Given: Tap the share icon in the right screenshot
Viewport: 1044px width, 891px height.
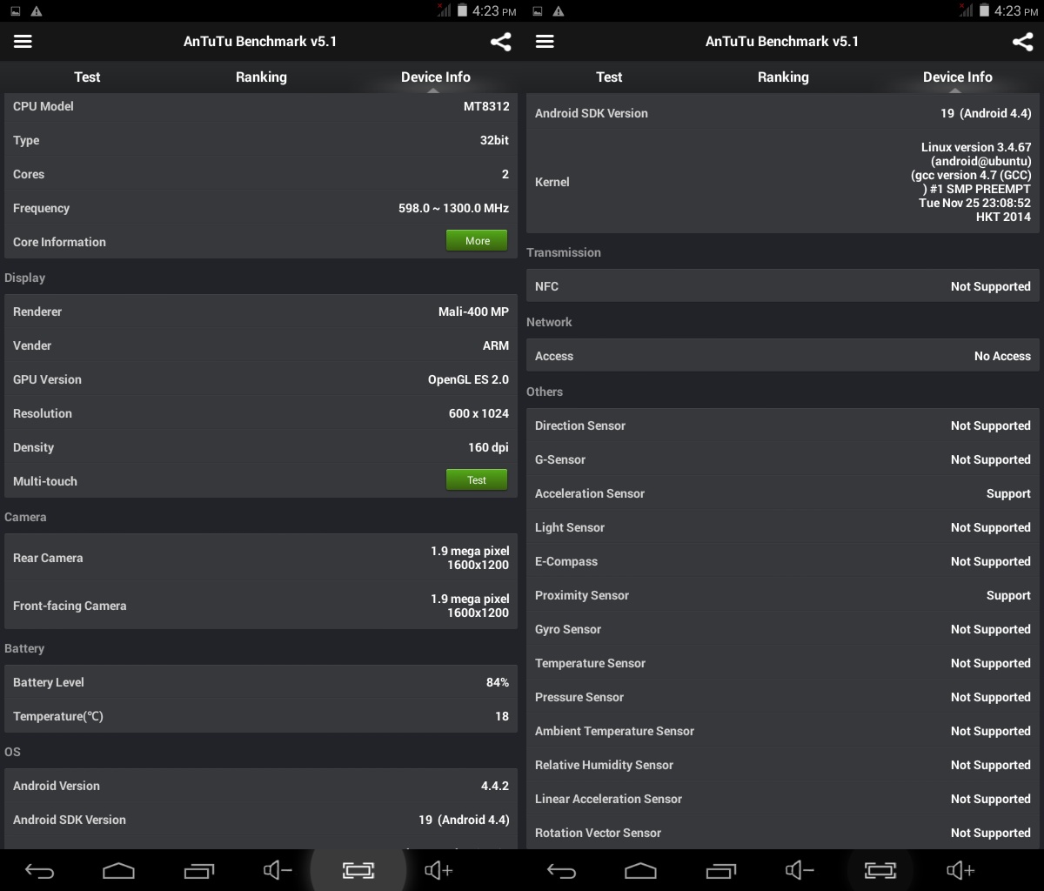Looking at the screenshot, I should [x=1022, y=42].
